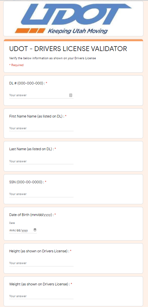
Task: Click into the SSN answer field
Action: (41, 194)
